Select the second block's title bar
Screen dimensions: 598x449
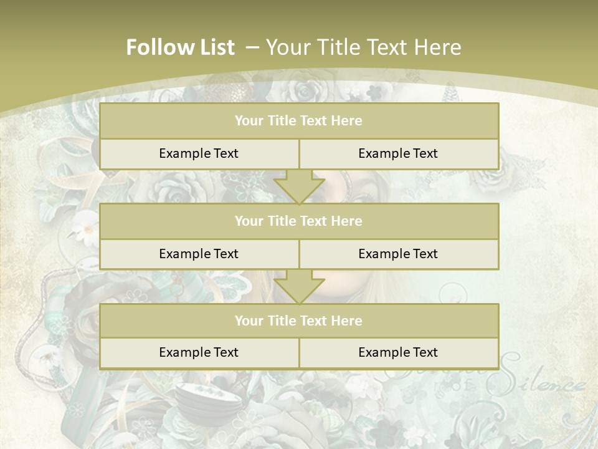(x=299, y=221)
